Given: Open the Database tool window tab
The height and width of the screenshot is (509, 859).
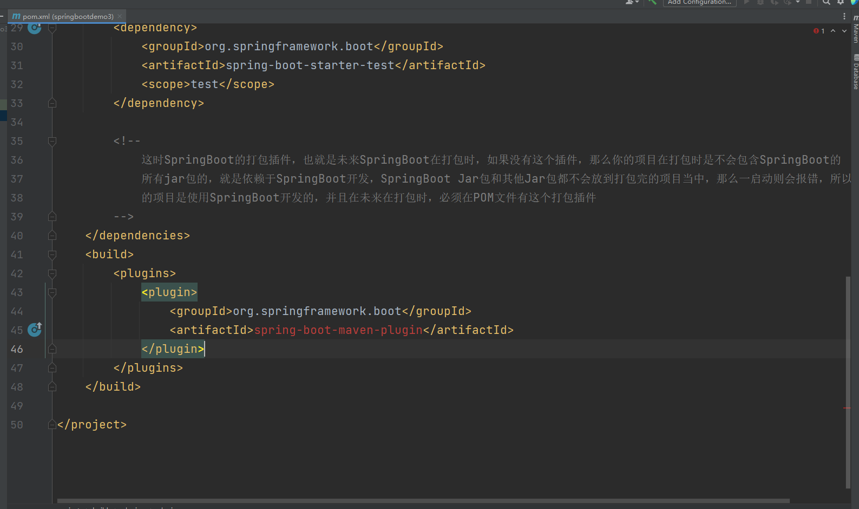Looking at the screenshot, I should click(x=855, y=71).
